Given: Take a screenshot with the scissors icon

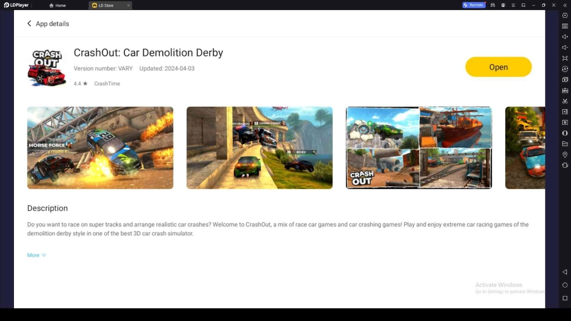Looking at the screenshot, I should (x=565, y=101).
